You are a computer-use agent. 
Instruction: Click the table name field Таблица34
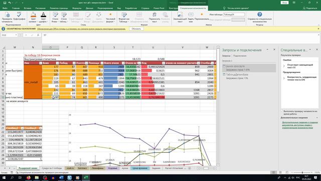[x=234, y=15]
